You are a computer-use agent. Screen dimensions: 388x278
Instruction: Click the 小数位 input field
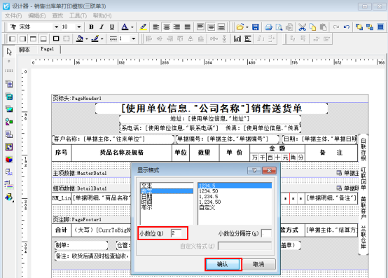pos(176,233)
